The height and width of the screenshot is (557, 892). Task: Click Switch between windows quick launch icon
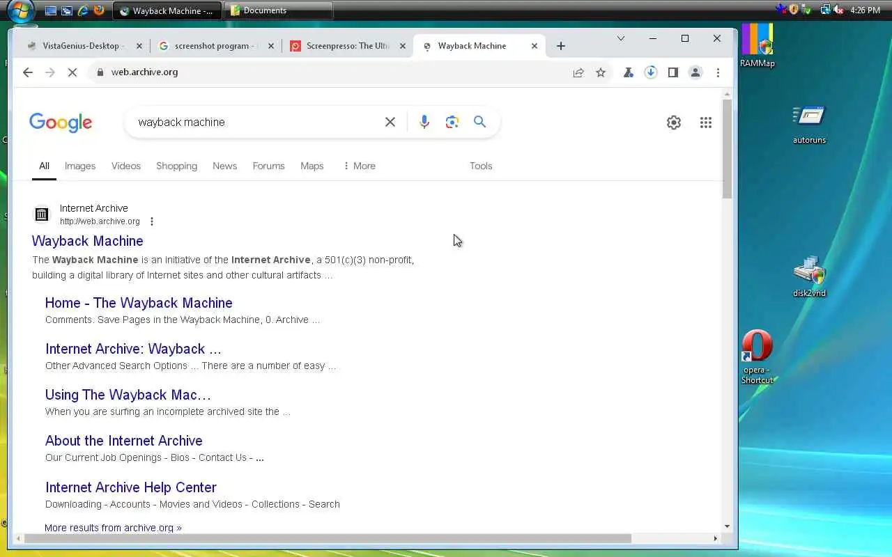coord(67,10)
